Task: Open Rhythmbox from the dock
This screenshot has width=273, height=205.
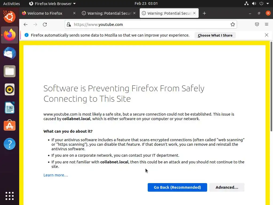Action: (10, 89)
